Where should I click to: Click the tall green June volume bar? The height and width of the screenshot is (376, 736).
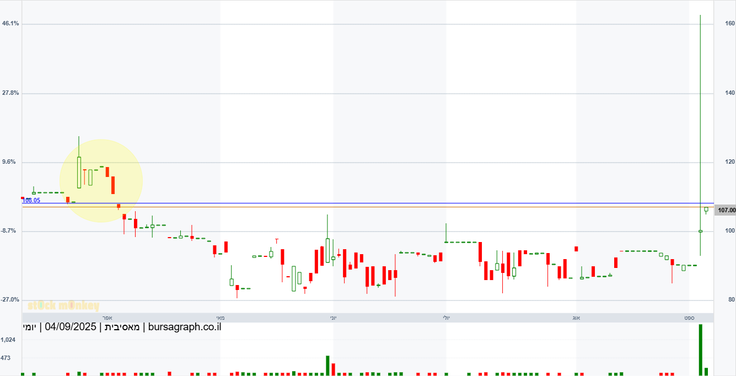tap(327, 366)
